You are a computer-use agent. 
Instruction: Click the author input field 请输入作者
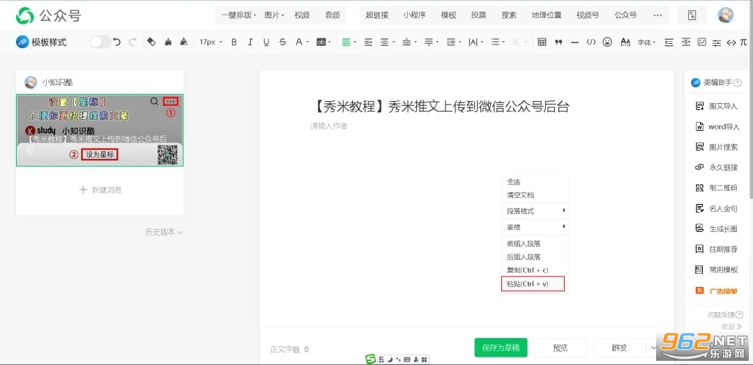pos(329,126)
